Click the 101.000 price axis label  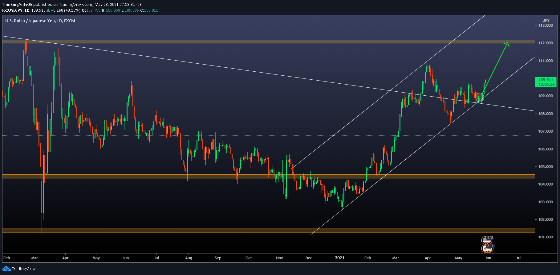click(x=545, y=237)
